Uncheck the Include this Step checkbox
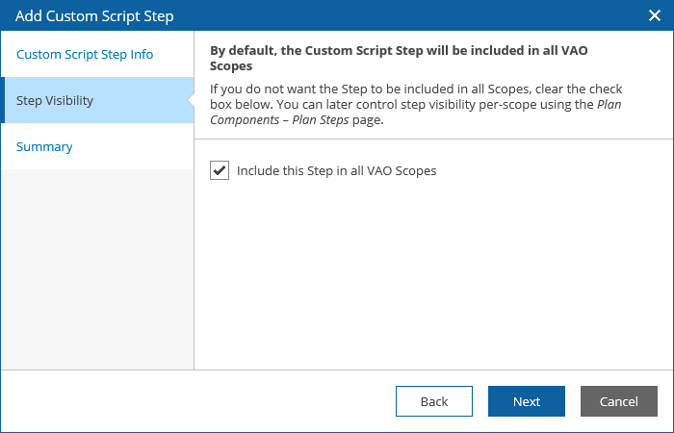Screen dimensions: 674x433 coord(220,171)
